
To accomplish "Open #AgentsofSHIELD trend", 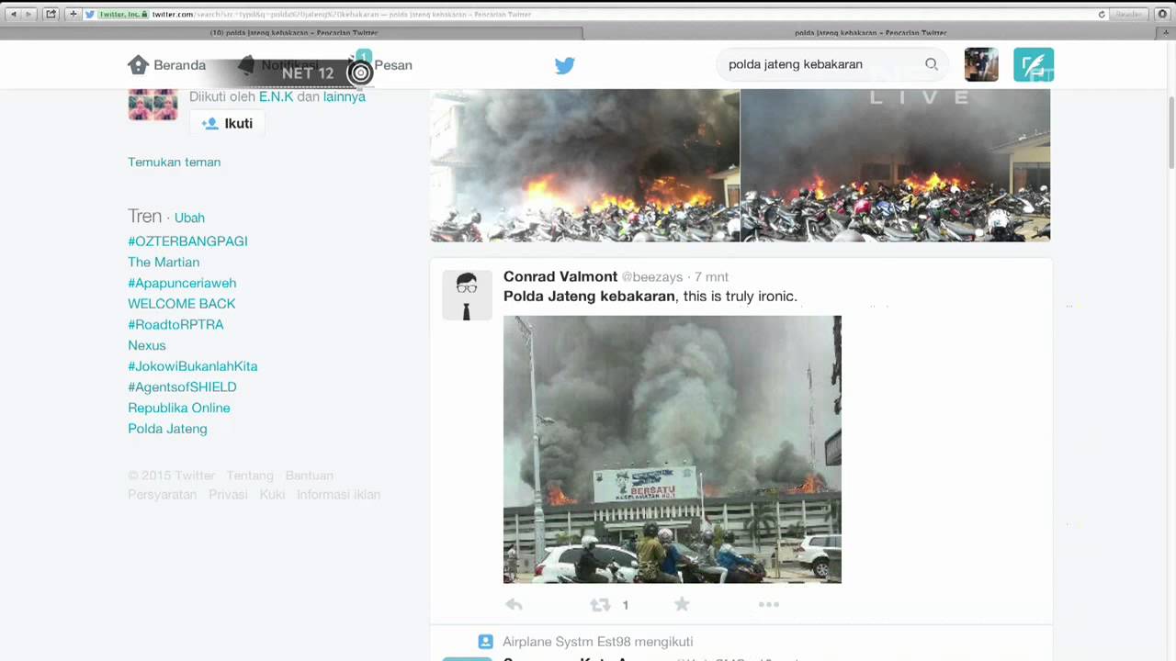I will click(x=182, y=387).
